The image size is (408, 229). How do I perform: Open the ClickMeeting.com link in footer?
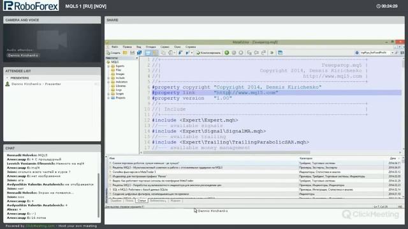tap(40, 226)
